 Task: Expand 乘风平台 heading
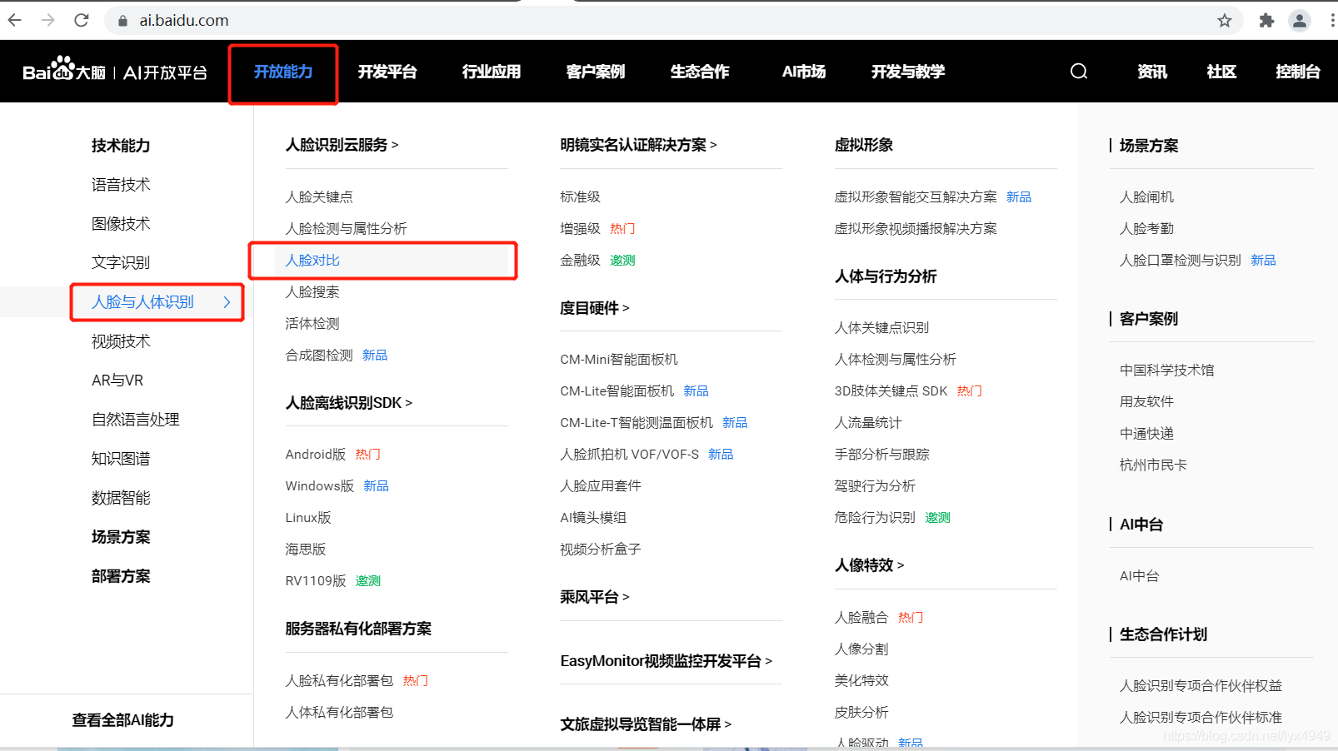(594, 597)
